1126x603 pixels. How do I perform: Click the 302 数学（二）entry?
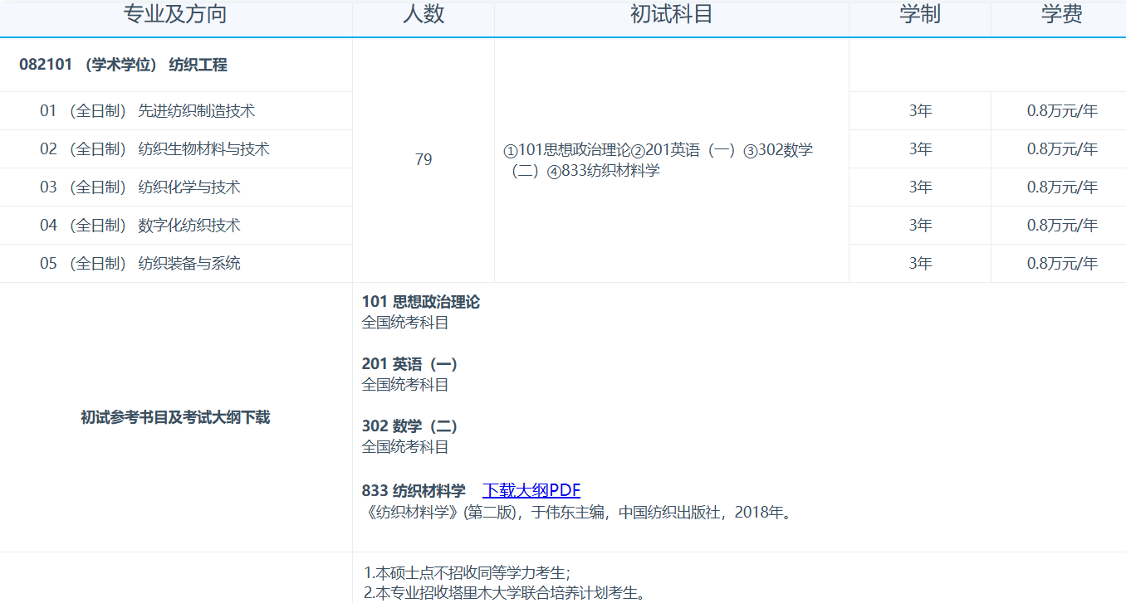(x=411, y=426)
